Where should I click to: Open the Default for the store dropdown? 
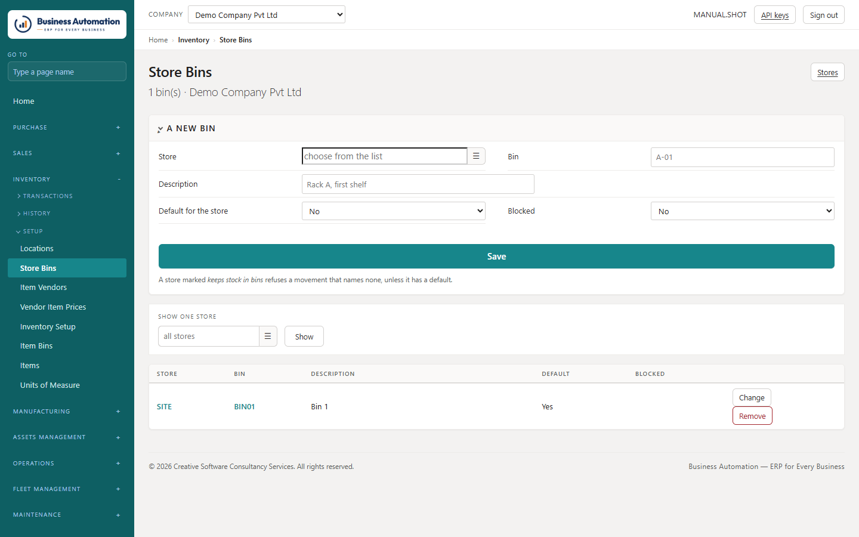394,211
